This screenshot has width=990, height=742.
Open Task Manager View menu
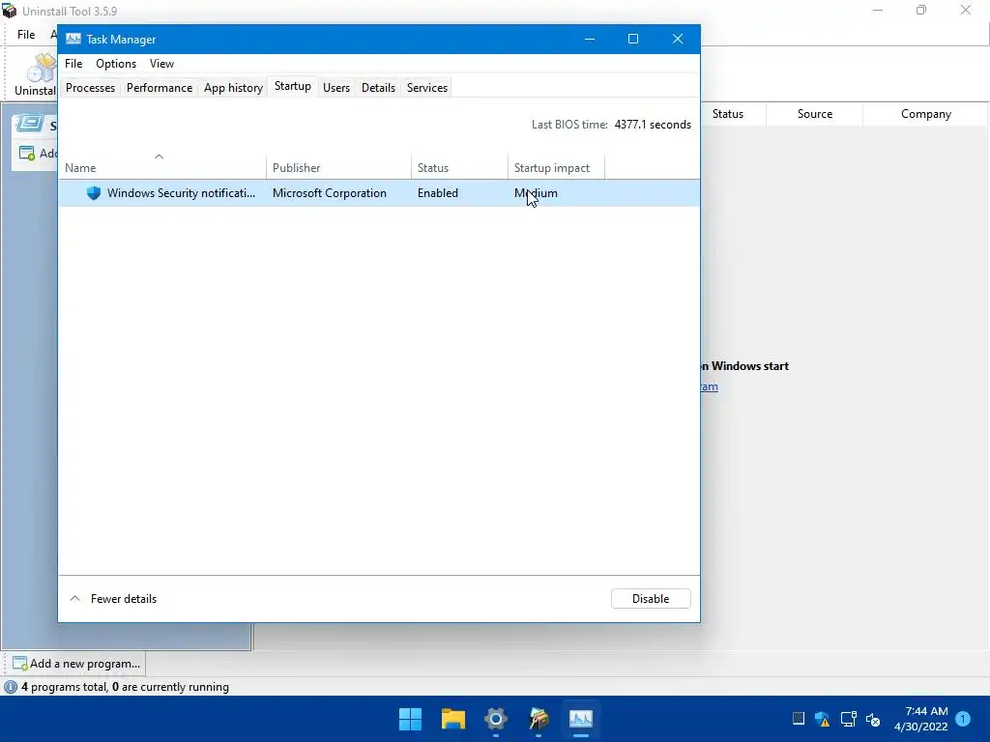click(x=161, y=64)
